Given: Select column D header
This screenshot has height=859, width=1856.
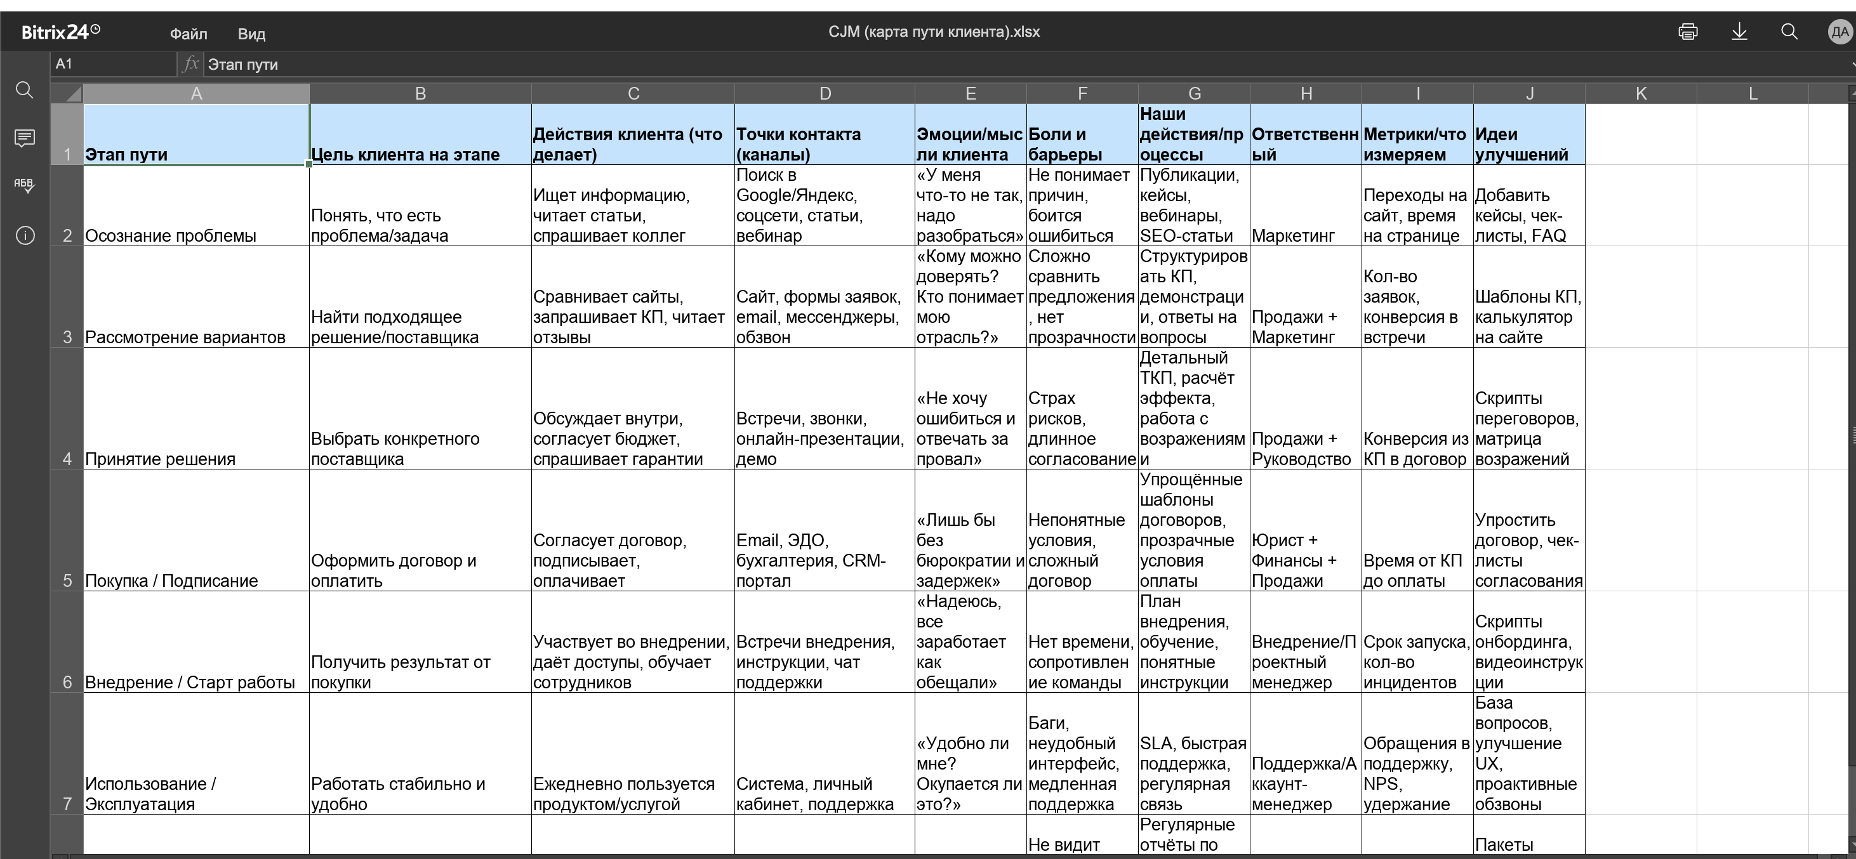Looking at the screenshot, I should click(825, 94).
